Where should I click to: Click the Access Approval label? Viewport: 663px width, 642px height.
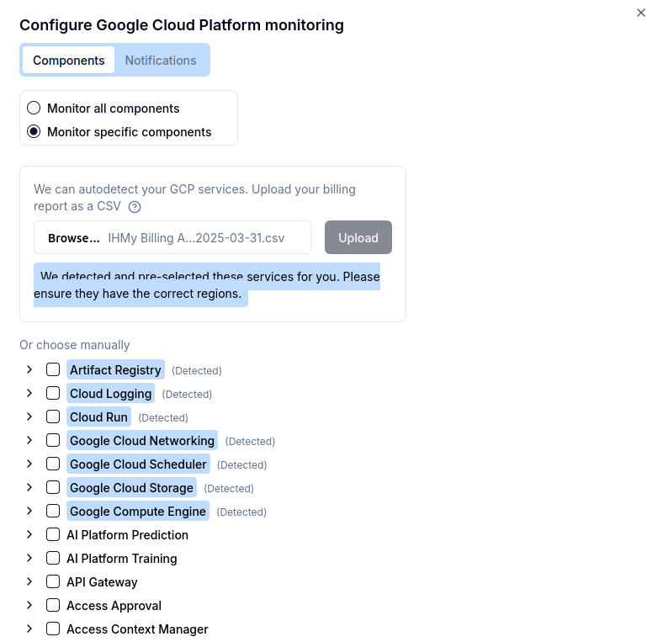point(114,606)
